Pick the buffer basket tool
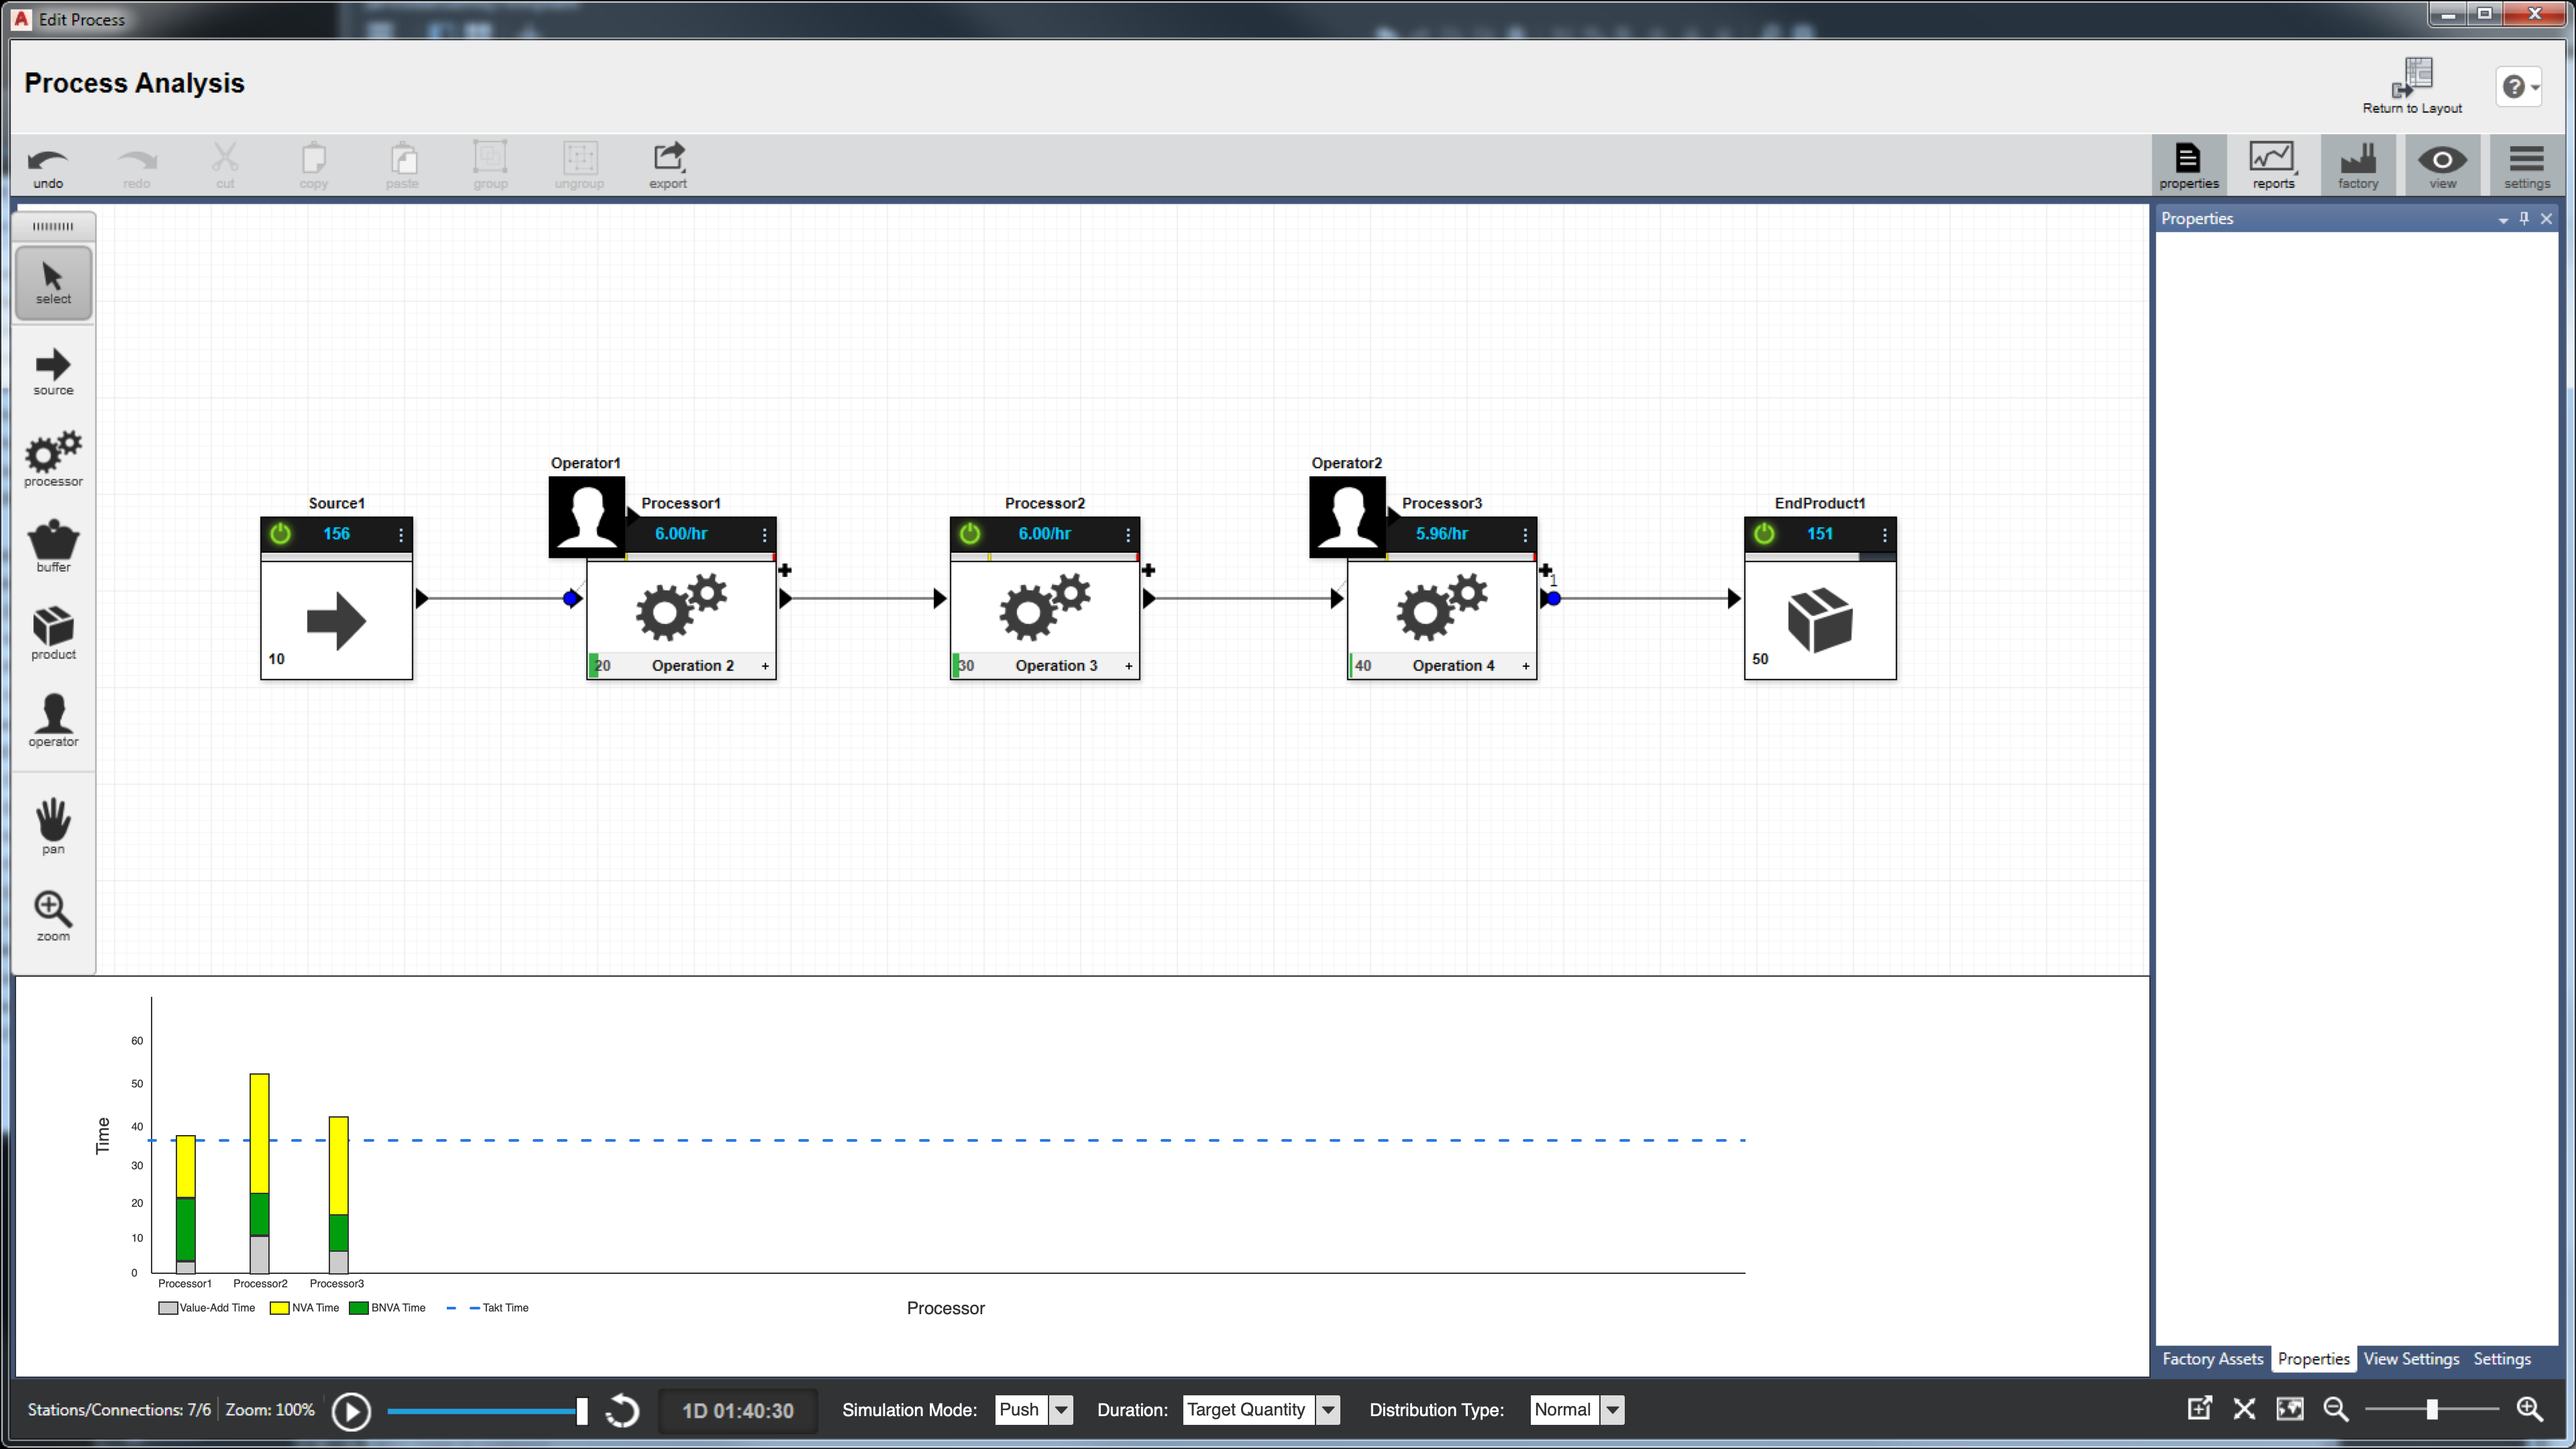 click(x=53, y=547)
